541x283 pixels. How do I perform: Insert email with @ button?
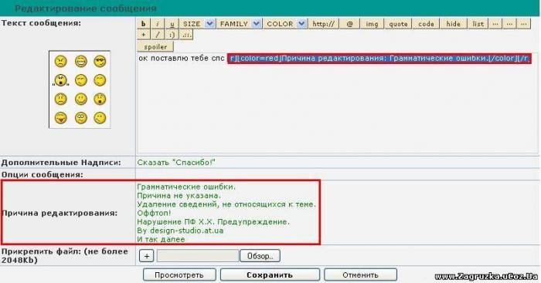click(x=349, y=24)
